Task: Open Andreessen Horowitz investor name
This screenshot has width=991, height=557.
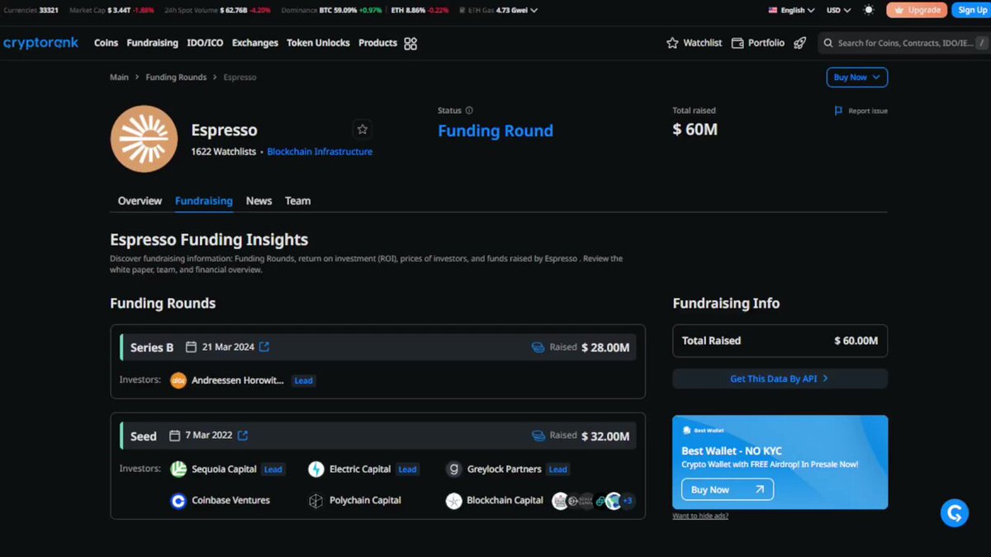Action: click(x=237, y=380)
